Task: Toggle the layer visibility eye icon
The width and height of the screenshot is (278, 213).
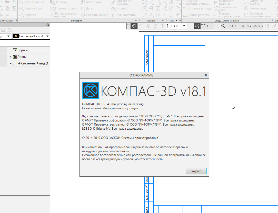Action: point(155,26)
